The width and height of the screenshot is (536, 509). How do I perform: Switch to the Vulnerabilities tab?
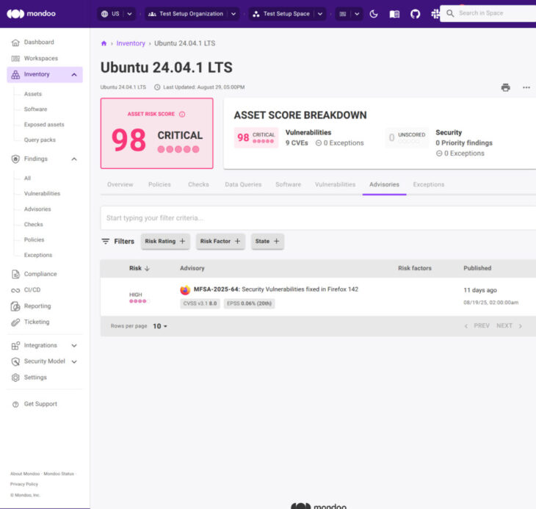[335, 184]
